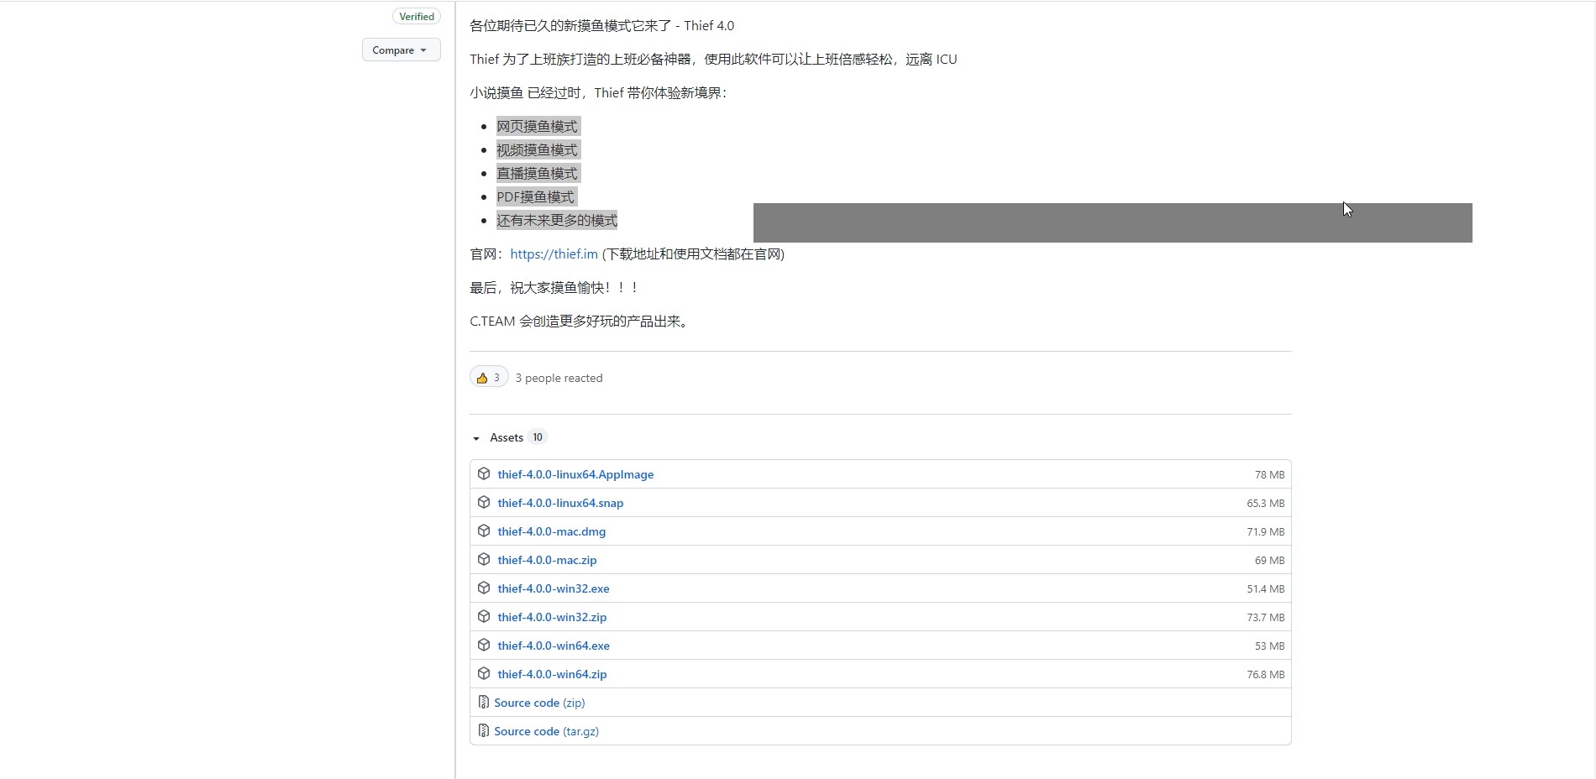Open the https://thief.im website link
1596x779 pixels.
(x=554, y=254)
